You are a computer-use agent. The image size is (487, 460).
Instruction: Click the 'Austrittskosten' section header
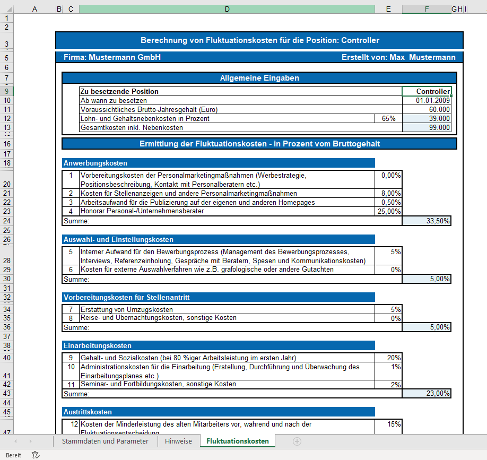(219, 412)
